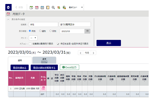Select the 日別 radio button
The height and width of the screenshot is (102, 154).
tap(50, 31)
